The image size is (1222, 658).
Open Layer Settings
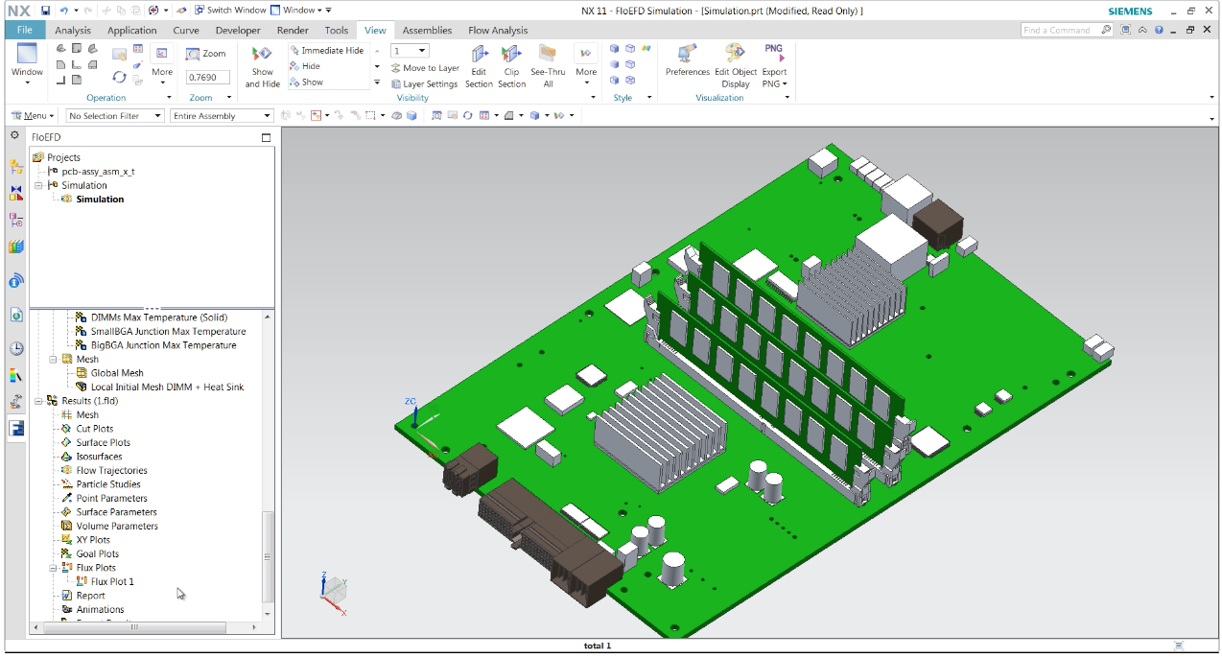tap(424, 84)
